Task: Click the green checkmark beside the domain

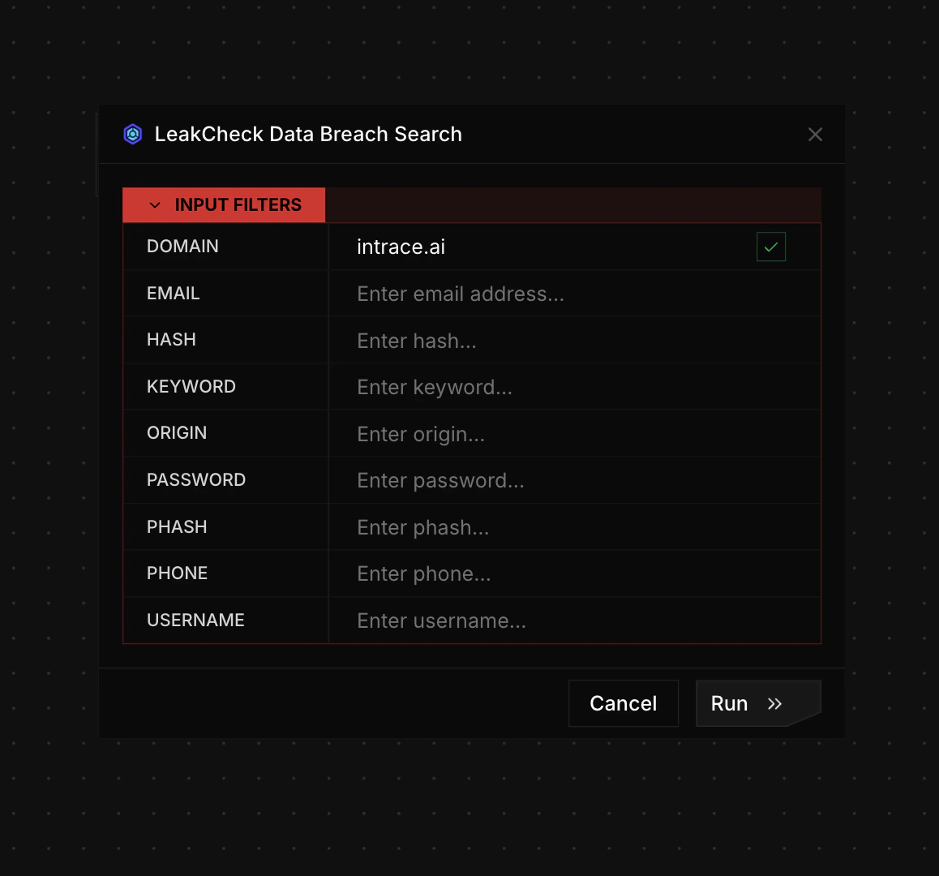Action: 770,247
